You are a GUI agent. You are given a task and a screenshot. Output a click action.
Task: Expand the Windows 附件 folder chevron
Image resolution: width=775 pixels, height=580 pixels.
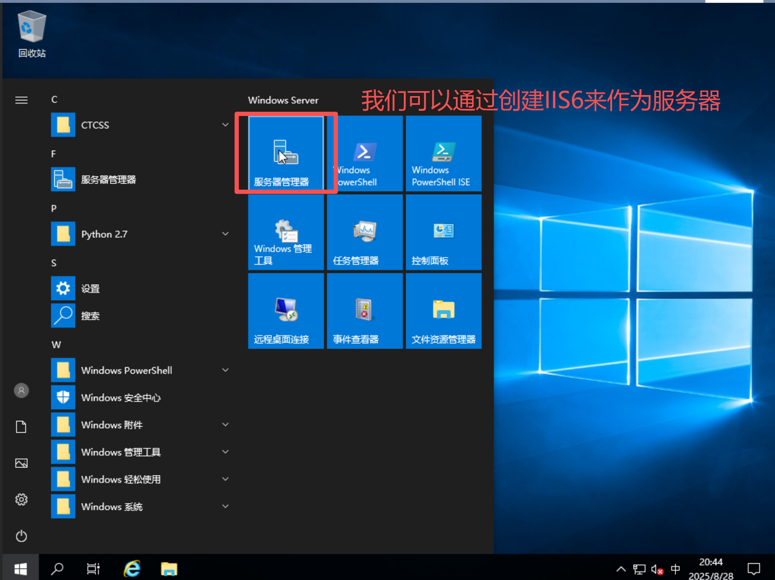225,425
